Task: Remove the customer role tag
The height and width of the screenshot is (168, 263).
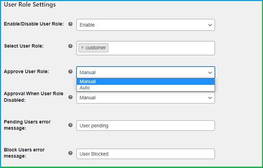Action: click(82, 48)
